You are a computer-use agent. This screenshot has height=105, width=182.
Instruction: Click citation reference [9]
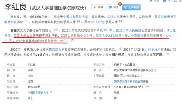point(168,54)
